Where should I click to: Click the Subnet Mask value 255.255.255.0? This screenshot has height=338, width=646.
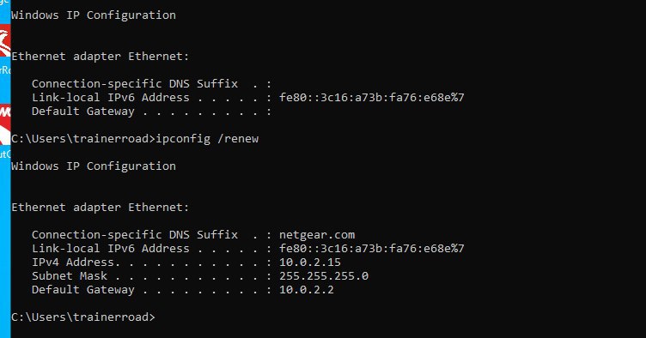324,275
